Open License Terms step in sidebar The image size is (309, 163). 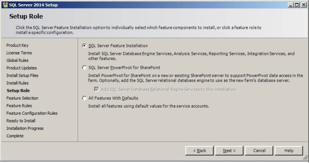point(19,53)
